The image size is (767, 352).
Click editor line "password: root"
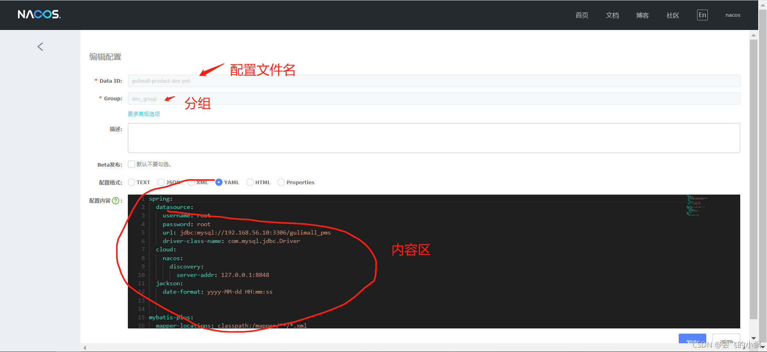186,224
